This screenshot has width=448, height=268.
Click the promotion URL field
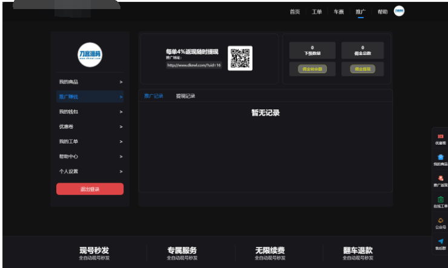coord(194,65)
